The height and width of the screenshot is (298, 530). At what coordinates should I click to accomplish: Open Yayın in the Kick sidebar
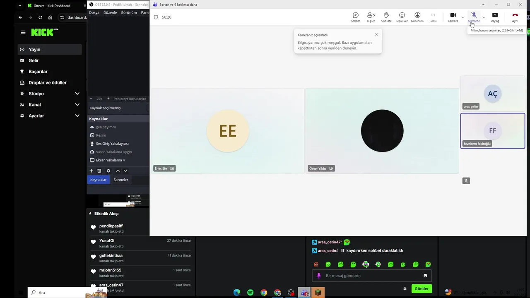(50, 49)
